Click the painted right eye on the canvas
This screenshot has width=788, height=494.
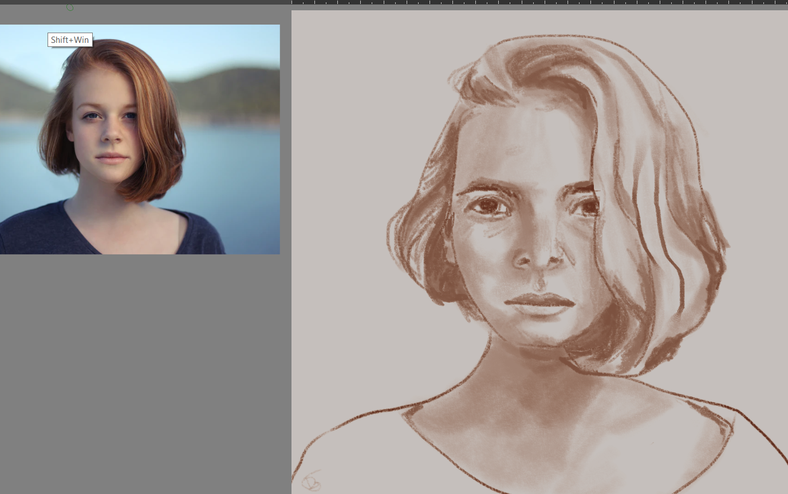click(x=585, y=206)
